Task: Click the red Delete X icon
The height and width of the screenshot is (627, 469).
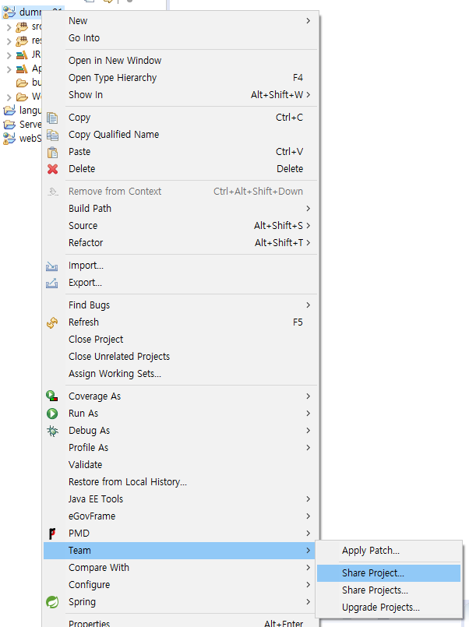Action: point(53,169)
